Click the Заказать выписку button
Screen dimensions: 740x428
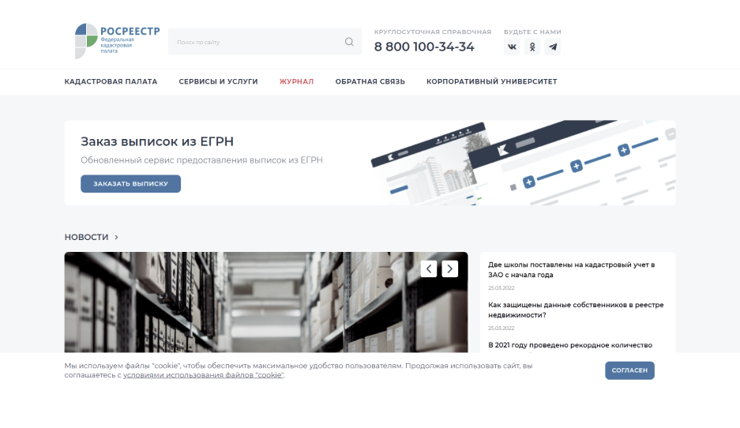coord(131,183)
